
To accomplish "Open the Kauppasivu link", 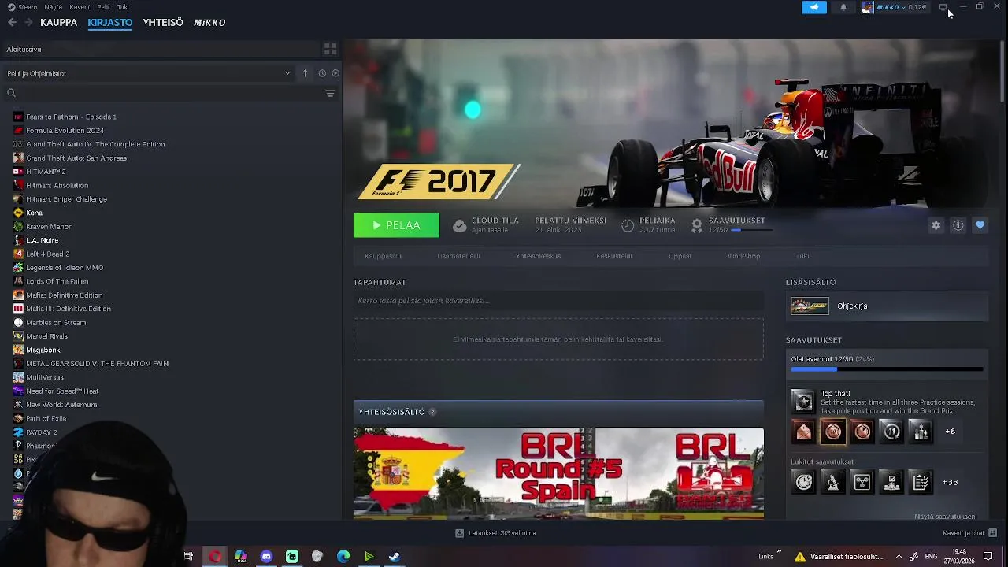I will click(x=383, y=256).
